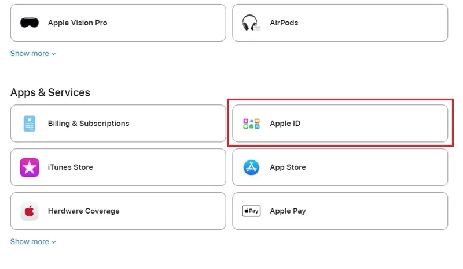Image resolution: width=463 pixels, height=269 pixels.
Task: Select the App Store label
Action: click(x=288, y=167)
